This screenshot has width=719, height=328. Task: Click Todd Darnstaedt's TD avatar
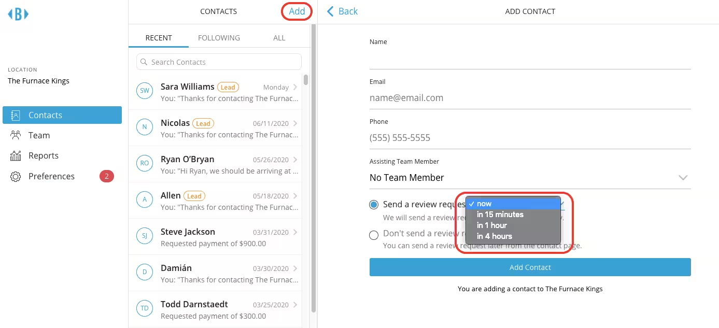click(145, 308)
